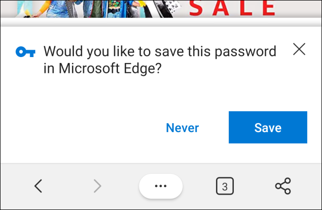Open the tab switcher showing 3

pos(224,187)
